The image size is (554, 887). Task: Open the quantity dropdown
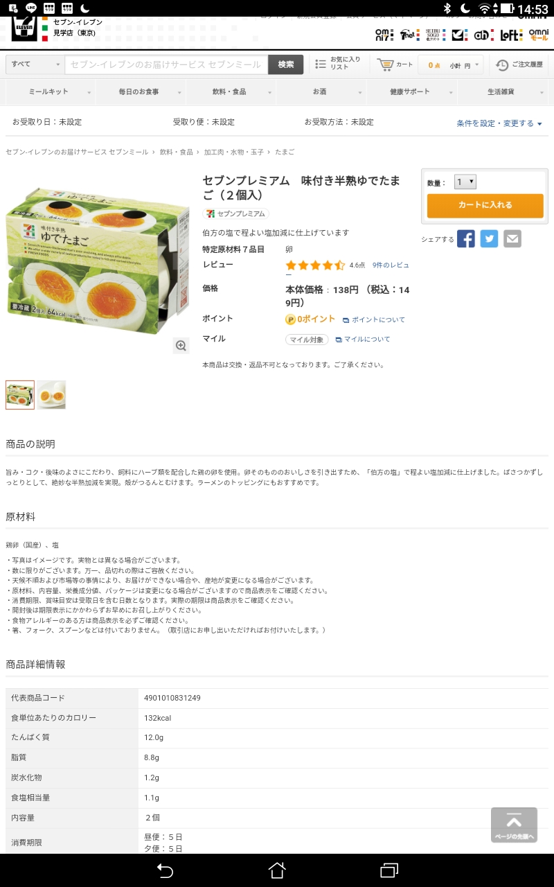[x=465, y=182]
